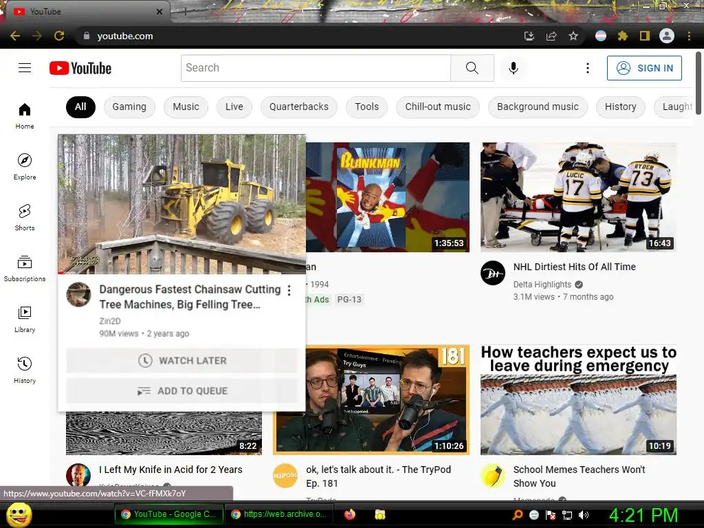Open School Memes Teachers Won't Show You title
704x528 pixels.
pyautogui.click(x=579, y=476)
